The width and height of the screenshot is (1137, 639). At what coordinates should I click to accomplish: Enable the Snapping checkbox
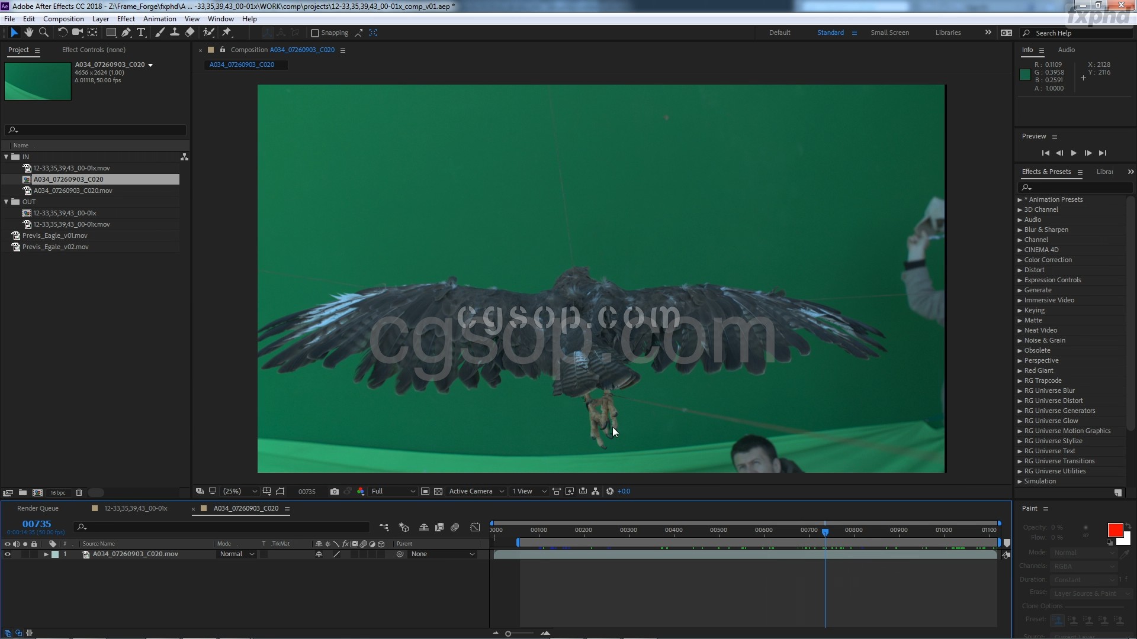pyautogui.click(x=315, y=33)
